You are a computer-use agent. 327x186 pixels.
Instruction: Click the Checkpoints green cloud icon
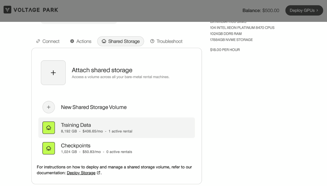coord(49,148)
